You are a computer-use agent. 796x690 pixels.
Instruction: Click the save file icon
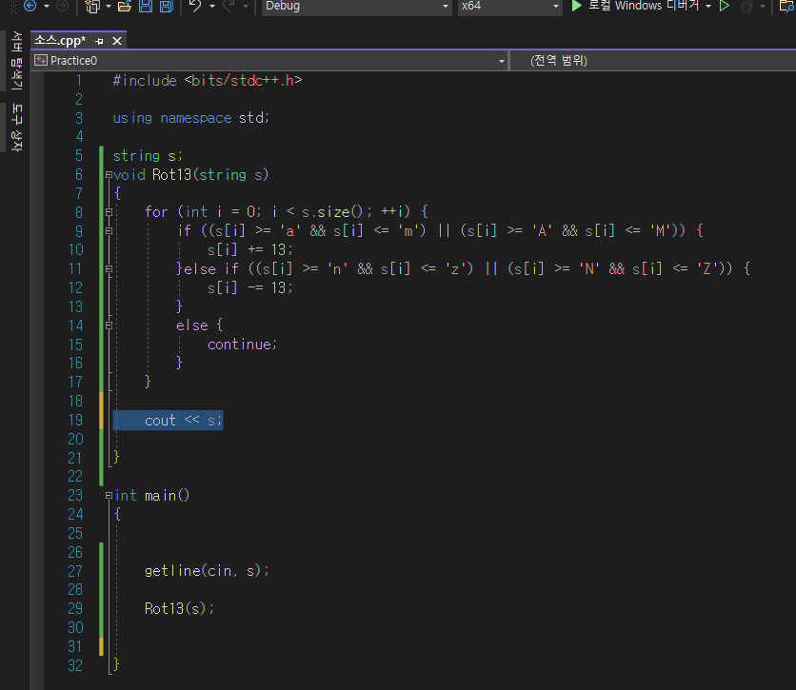click(146, 6)
